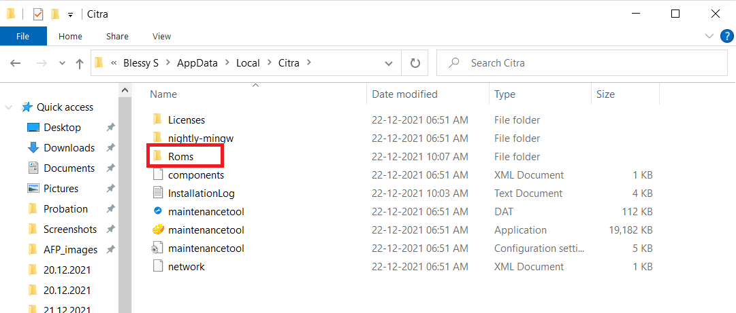Click the Probation folder icon in sidebar
Screen dimensions: 736x313
(33, 208)
